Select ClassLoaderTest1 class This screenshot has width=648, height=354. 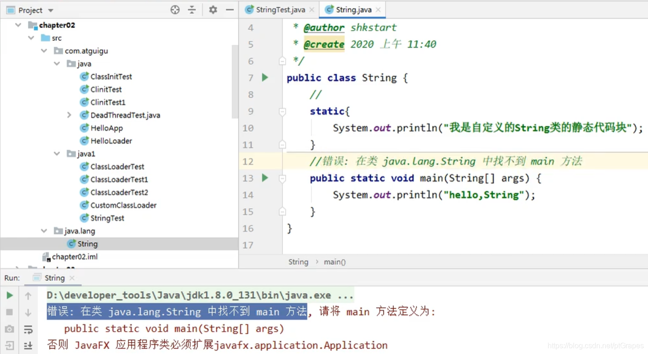tap(119, 179)
